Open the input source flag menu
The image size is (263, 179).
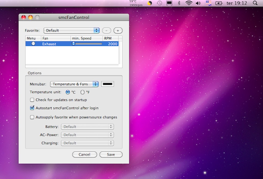coord(208,3)
